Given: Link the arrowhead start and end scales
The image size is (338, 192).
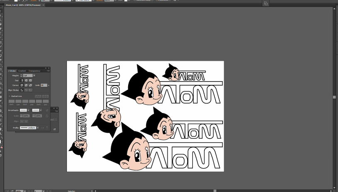Looking at the screenshot, I should click(47, 116).
